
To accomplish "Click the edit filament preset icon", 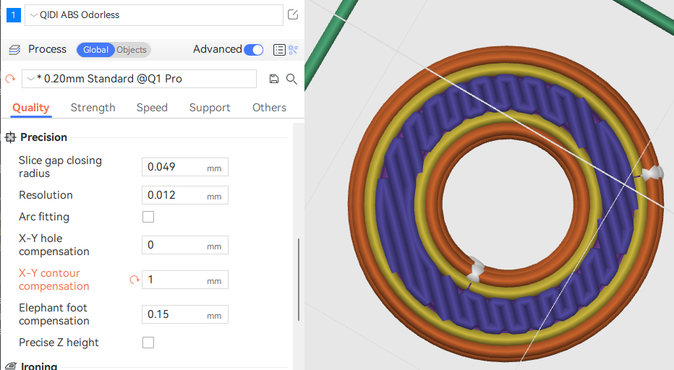I will pos(292,14).
